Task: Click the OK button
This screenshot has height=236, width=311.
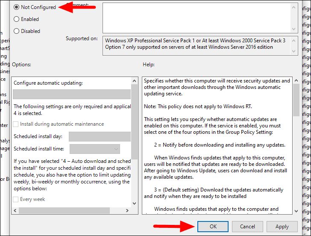Action: coord(213,227)
